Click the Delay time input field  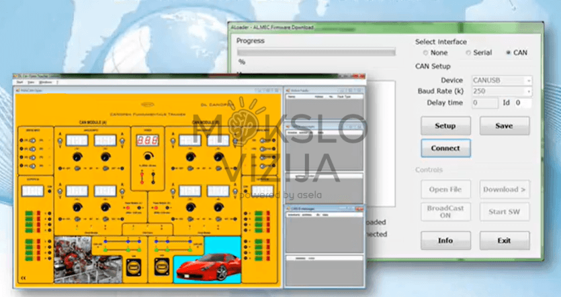coord(484,103)
